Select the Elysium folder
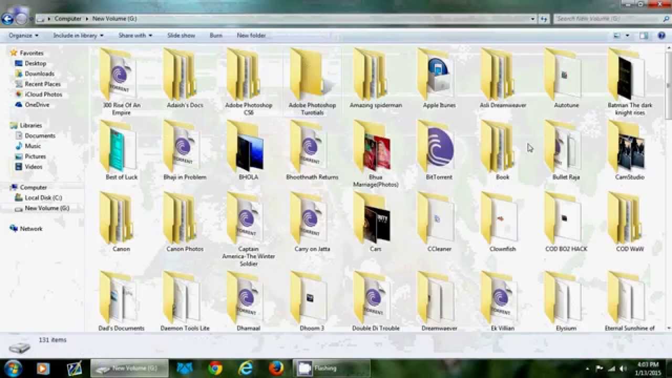The height and width of the screenshot is (378, 672). (566, 301)
